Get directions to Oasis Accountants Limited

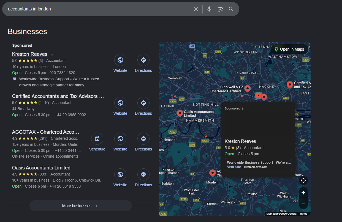point(143,174)
